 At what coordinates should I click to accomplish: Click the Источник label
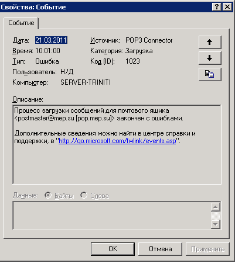pyautogui.click(x=105, y=40)
